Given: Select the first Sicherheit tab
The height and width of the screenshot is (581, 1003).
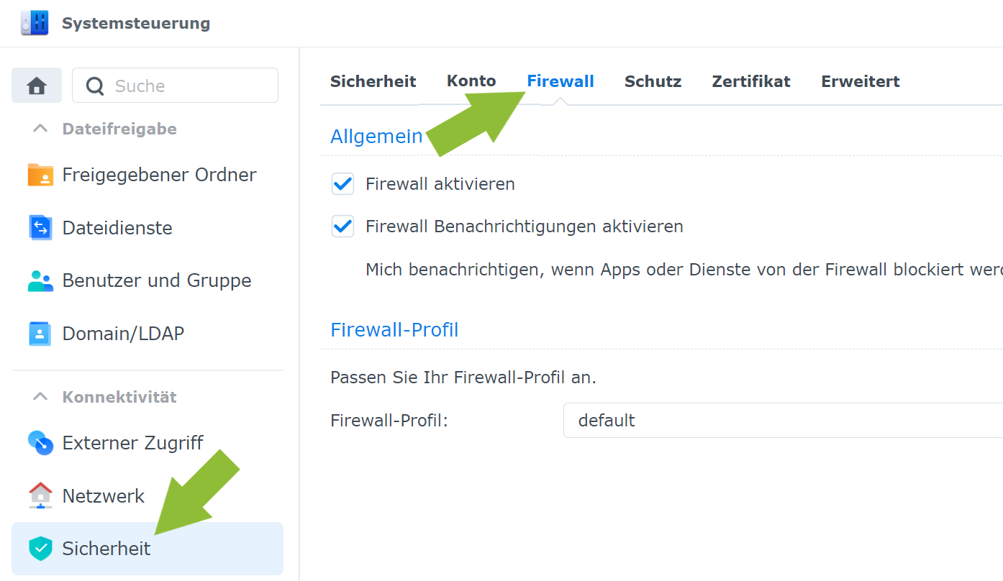Looking at the screenshot, I should (373, 81).
